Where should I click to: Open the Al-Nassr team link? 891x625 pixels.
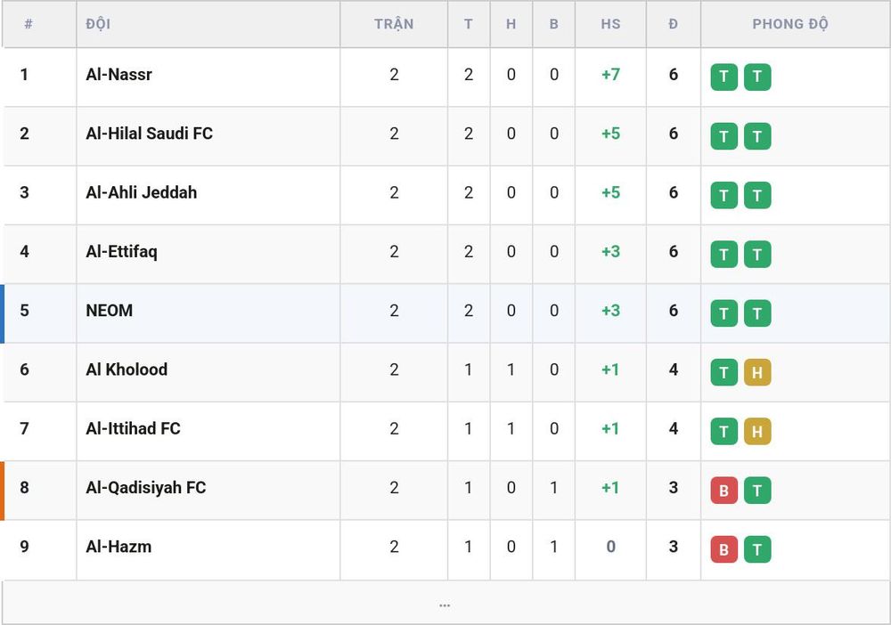pos(119,75)
